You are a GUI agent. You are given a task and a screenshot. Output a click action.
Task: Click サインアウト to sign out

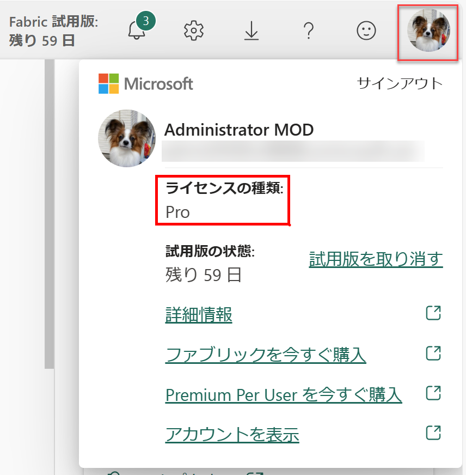(x=400, y=83)
